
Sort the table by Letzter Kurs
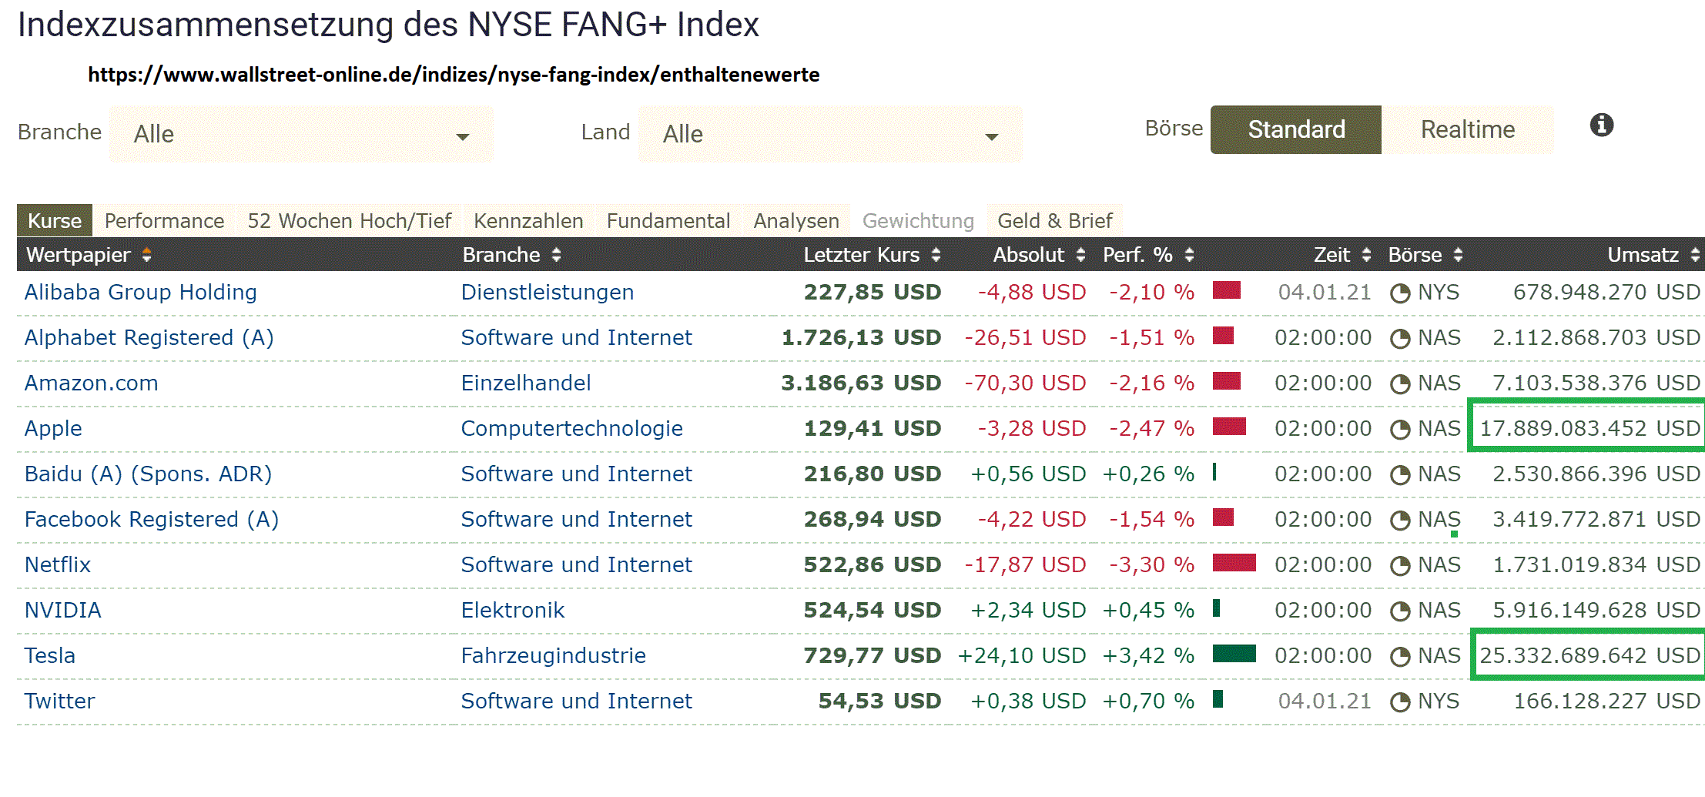pos(936,254)
